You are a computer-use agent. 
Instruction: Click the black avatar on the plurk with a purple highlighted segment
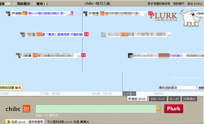(x=130, y=56)
